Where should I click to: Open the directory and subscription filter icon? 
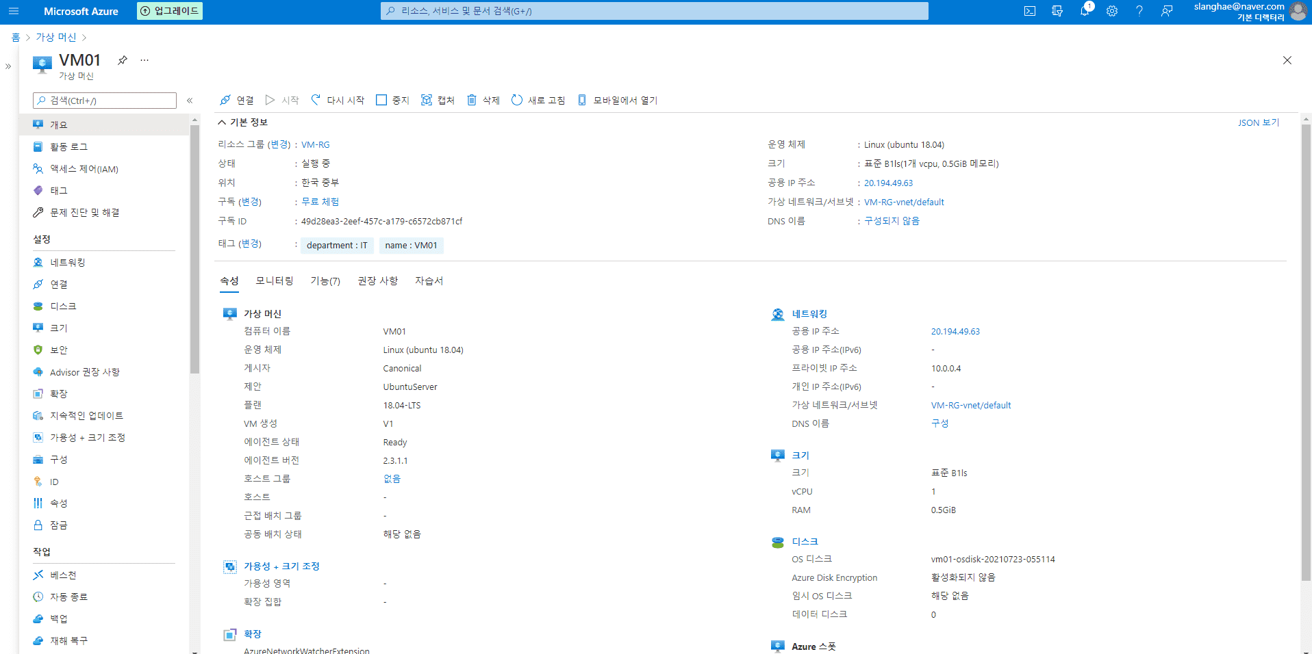click(x=1057, y=11)
